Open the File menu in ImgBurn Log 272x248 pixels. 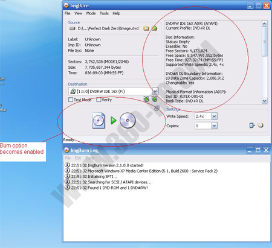coord(68,158)
